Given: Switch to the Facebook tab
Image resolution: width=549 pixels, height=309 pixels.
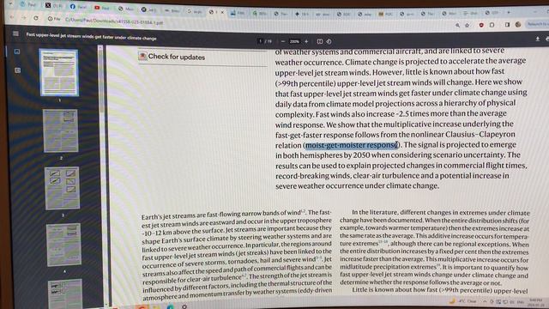Looking at the screenshot, I should click(78, 7).
